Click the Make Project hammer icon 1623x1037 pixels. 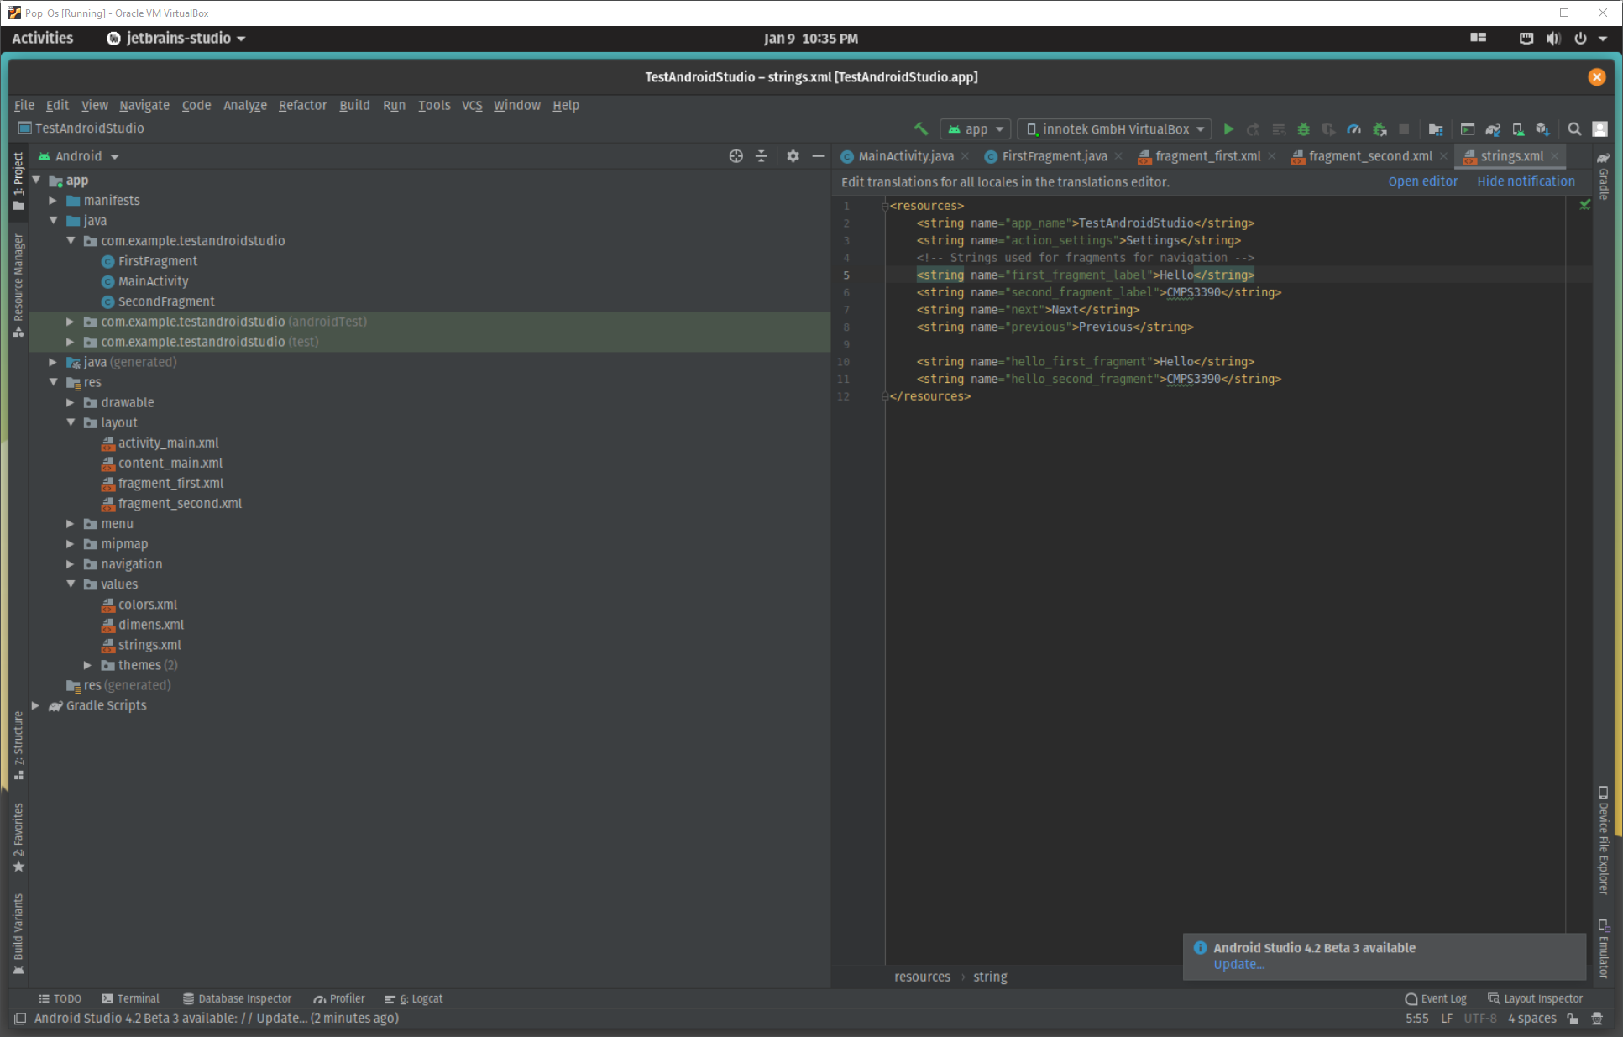921,128
